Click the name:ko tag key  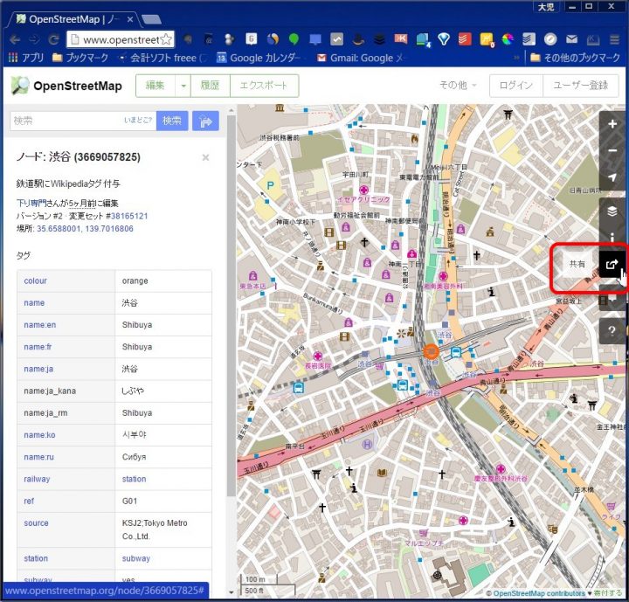39,435
